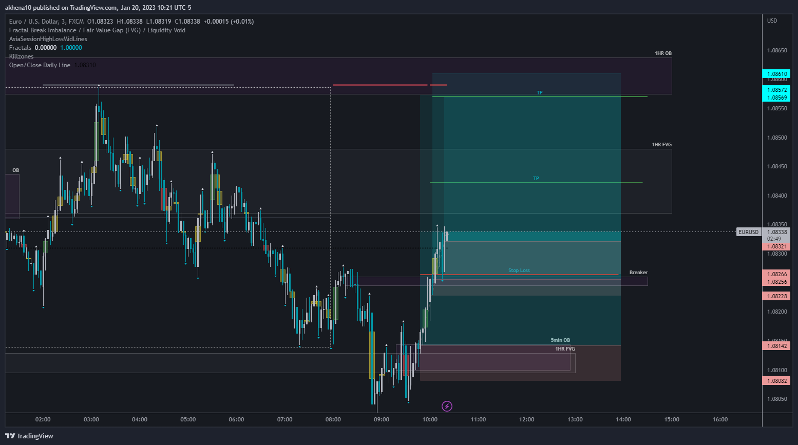Screen dimensions: 798x445
Task: Select the Euro / U.S. Dollar symbol title
Action: tap(46, 22)
